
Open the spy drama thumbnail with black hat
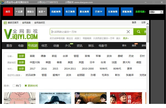click(x=55, y=98)
